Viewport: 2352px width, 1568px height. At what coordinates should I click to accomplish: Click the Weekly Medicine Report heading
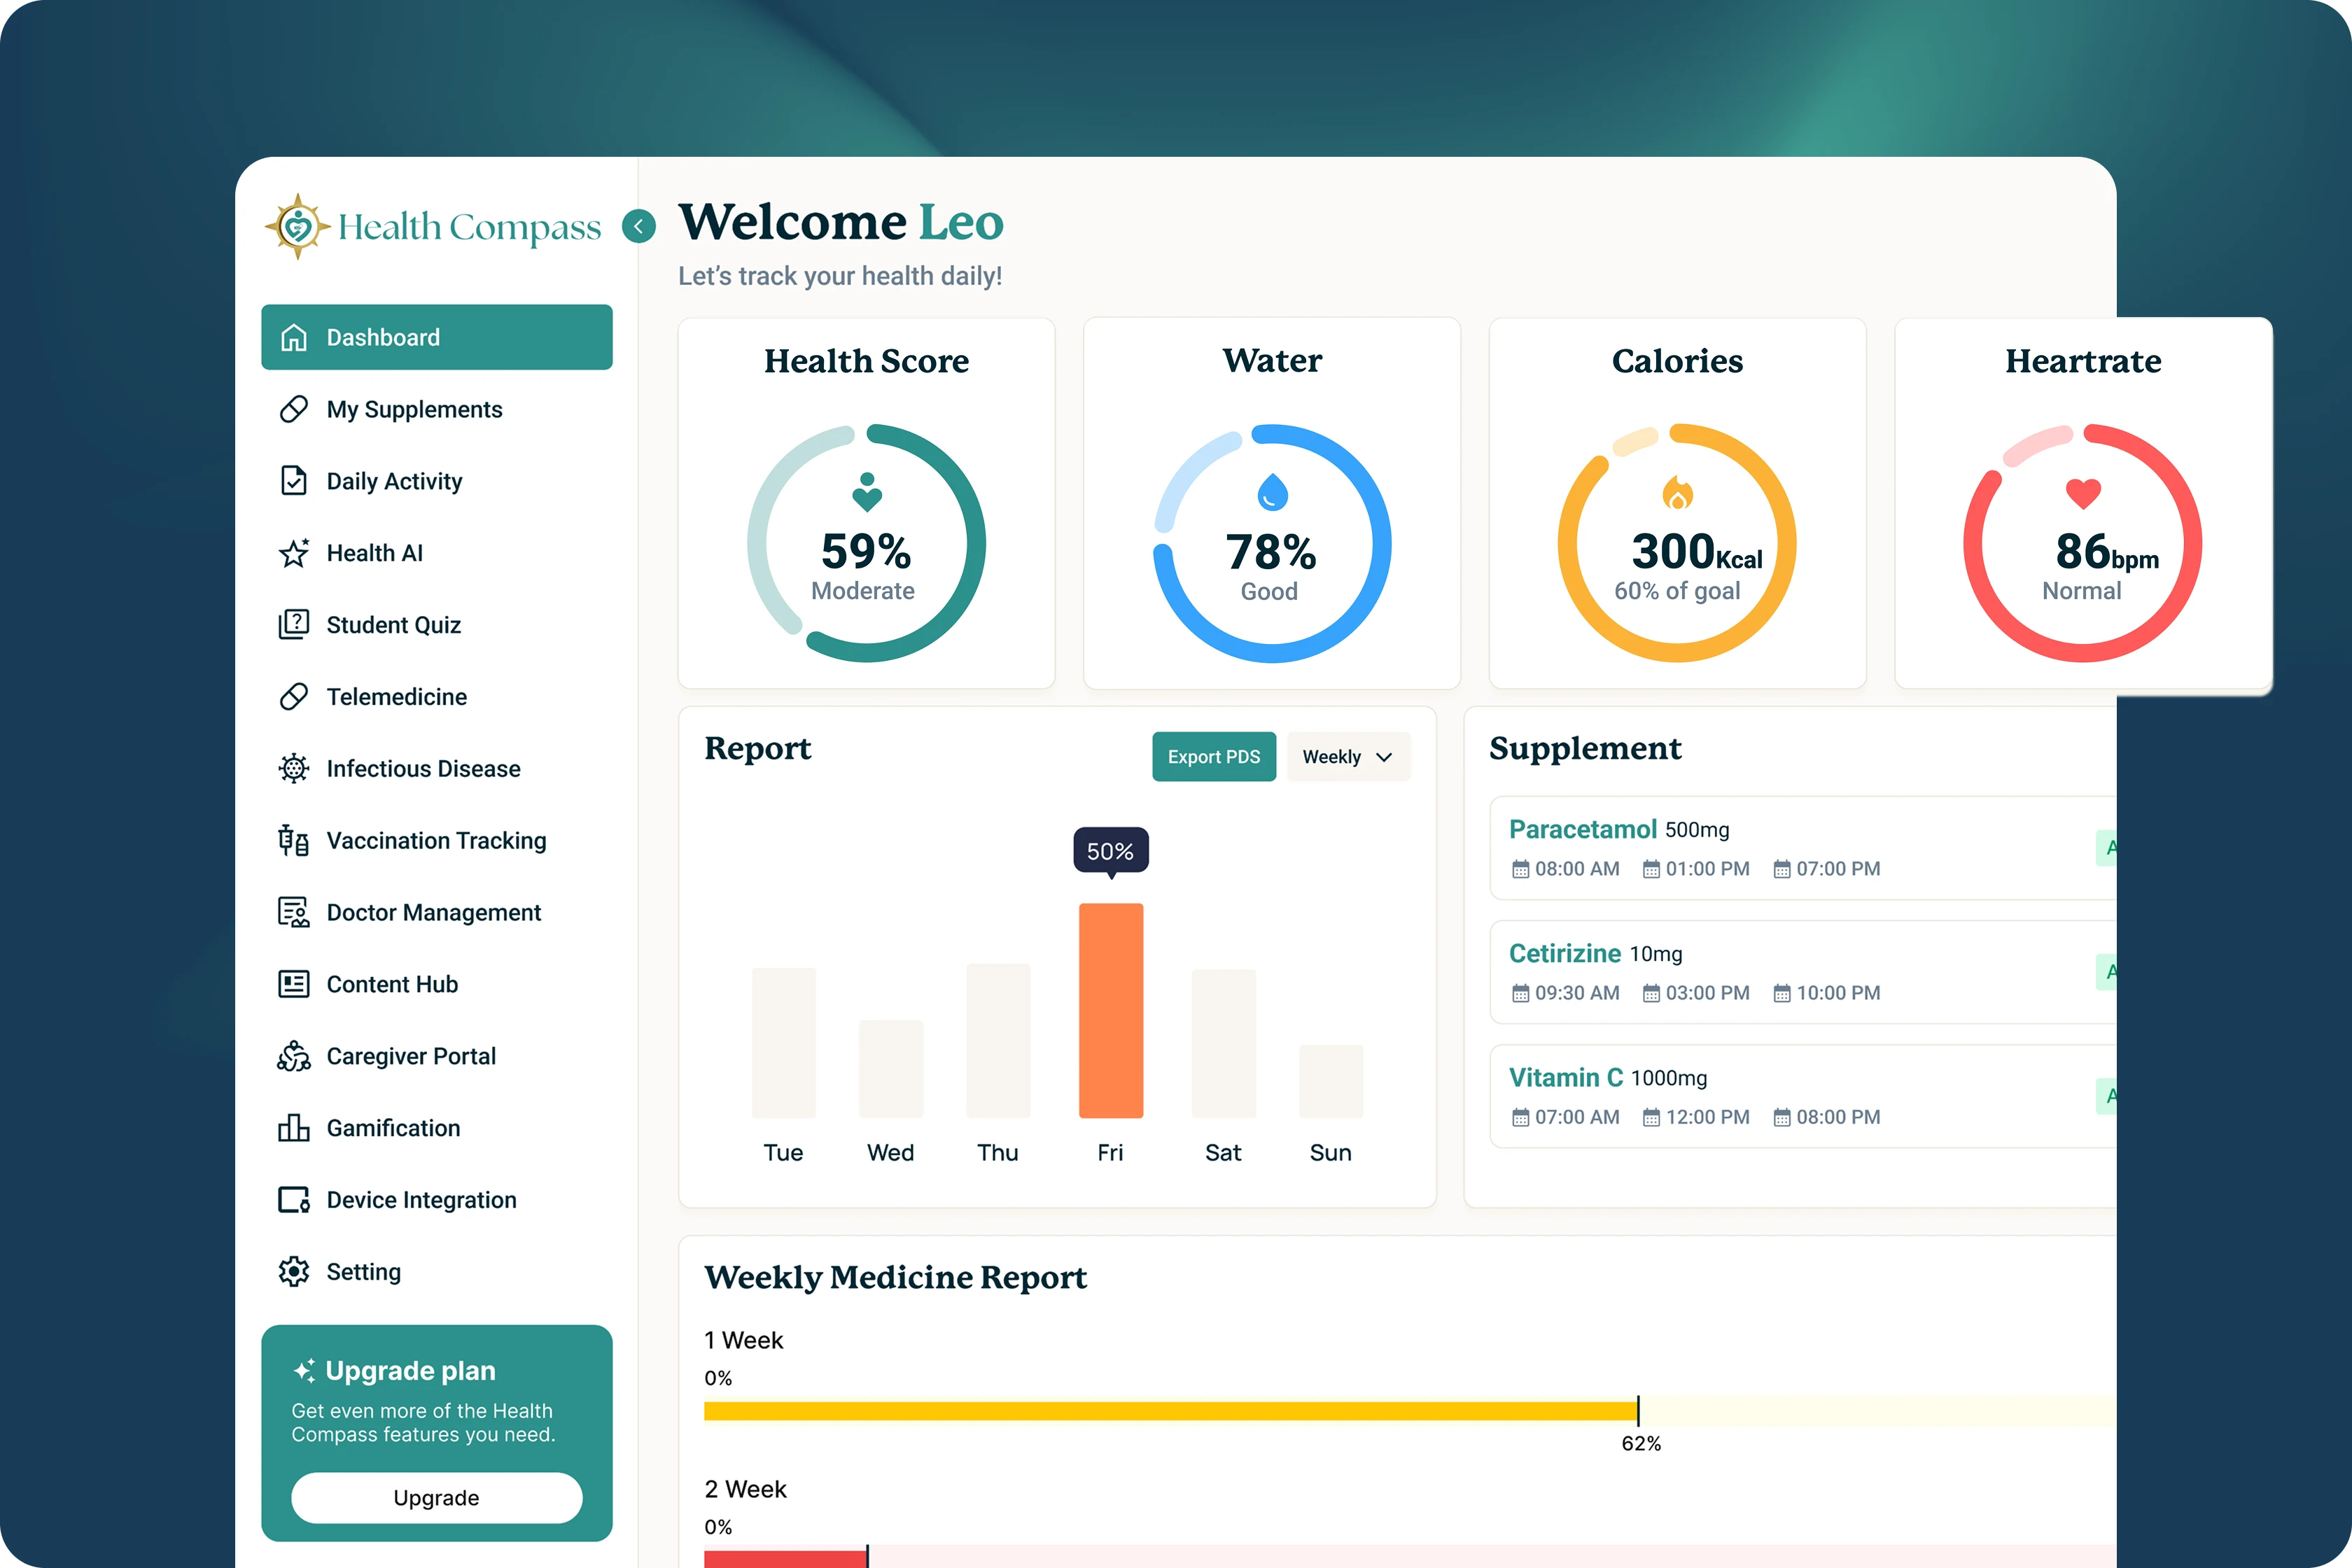click(x=895, y=1277)
